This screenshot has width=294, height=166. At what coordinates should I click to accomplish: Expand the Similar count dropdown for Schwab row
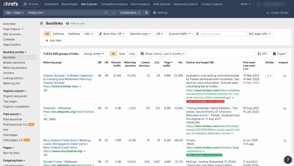[x=269, y=76]
